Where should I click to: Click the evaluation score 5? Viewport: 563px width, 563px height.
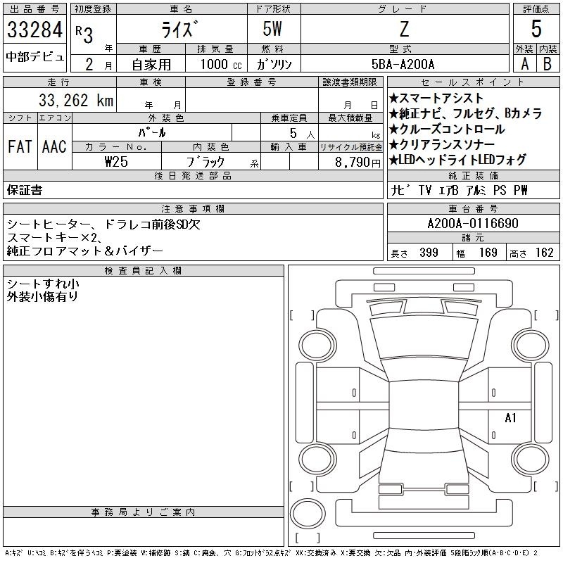(536, 30)
